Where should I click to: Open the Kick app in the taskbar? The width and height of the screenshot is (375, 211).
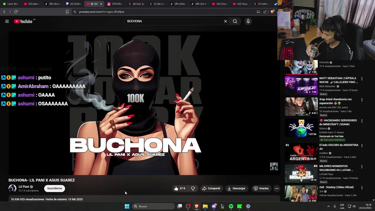click(239, 206)
